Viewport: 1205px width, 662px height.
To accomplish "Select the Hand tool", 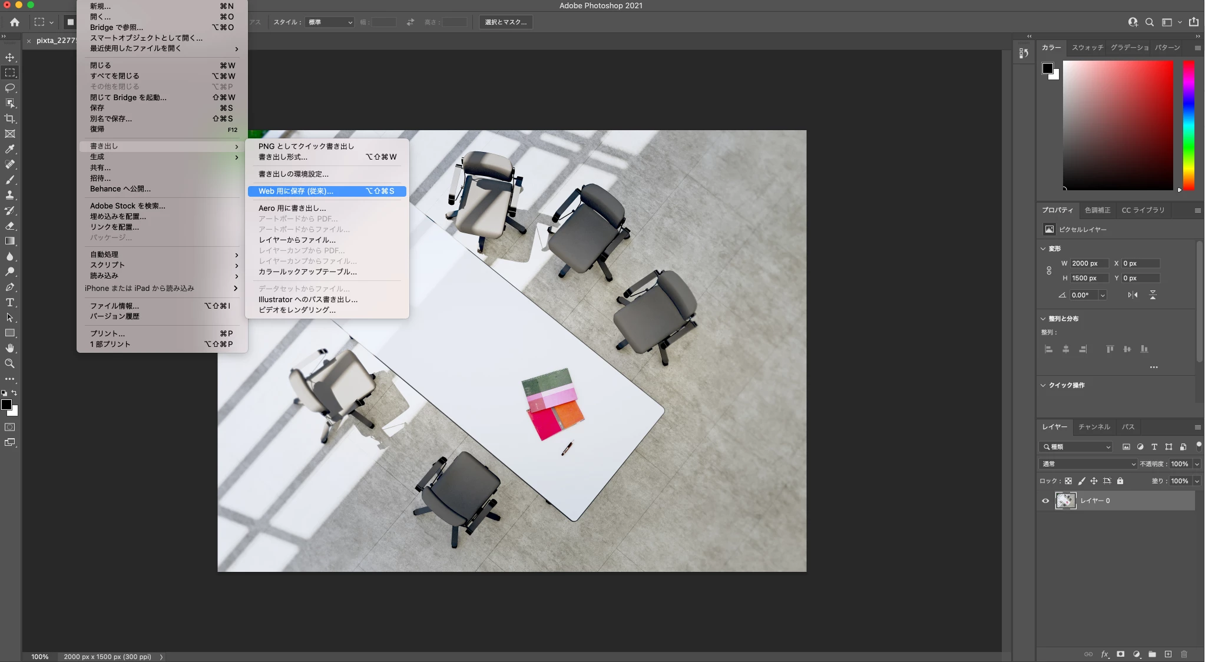I will click(10, 348).
